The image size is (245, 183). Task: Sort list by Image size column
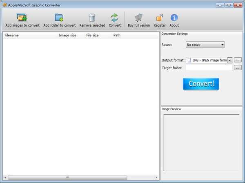pyautogui.click(x=67, y=35)
